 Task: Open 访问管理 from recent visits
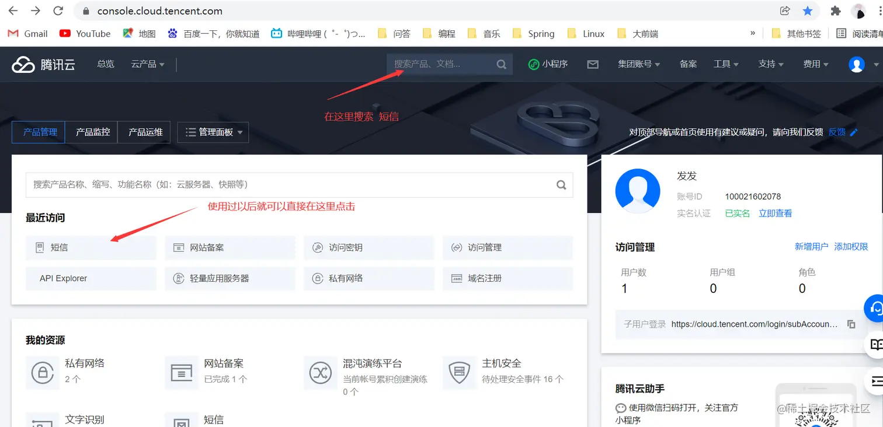coord(508,247)
